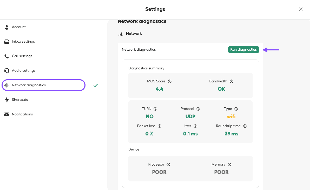The width and height of the screenshot is (310, 190).
Task: Click the Protocol info icon
Action: [198, 109]
